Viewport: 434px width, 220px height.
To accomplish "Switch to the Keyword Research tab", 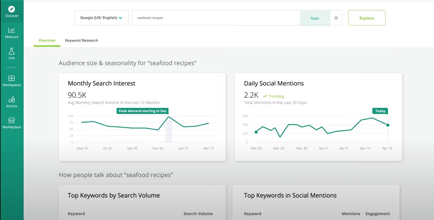I will tap(81, 40).
